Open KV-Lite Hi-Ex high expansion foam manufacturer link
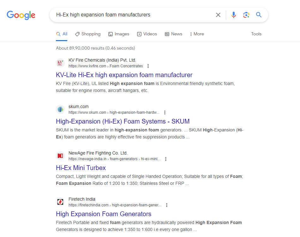The image size is (300, 237). [x=124, y=75]
